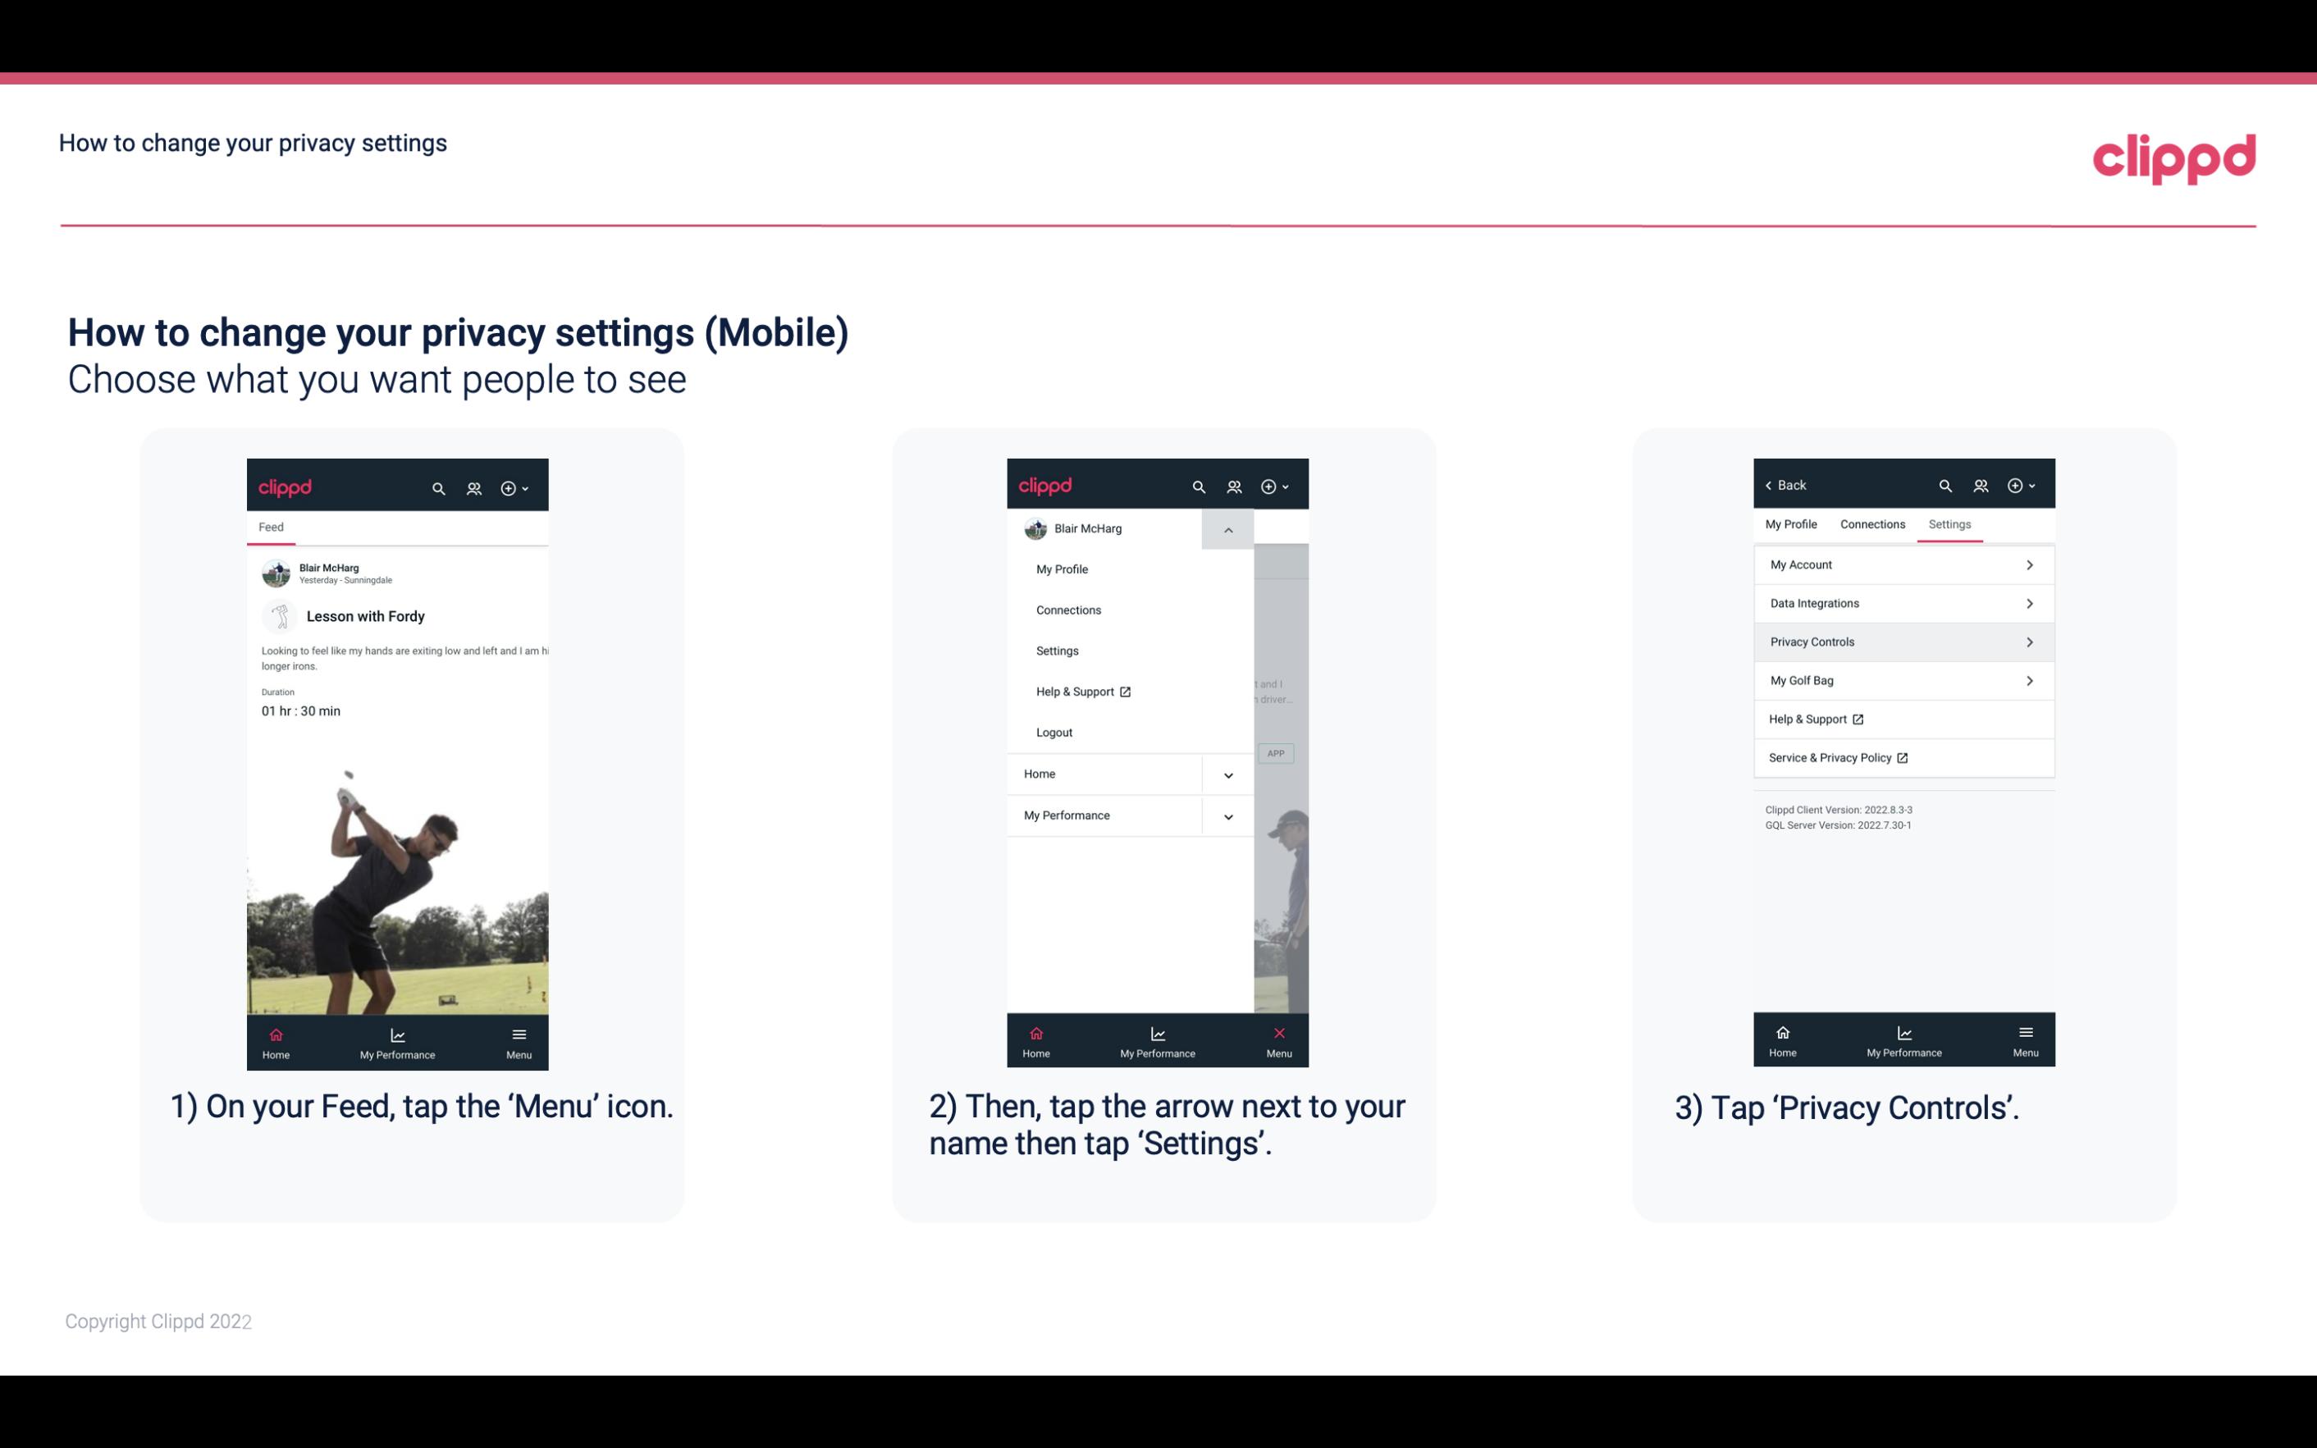The image size is (2317, 1448).
Task: Select the My Profile tab in settings
Action: point(1792,523)
